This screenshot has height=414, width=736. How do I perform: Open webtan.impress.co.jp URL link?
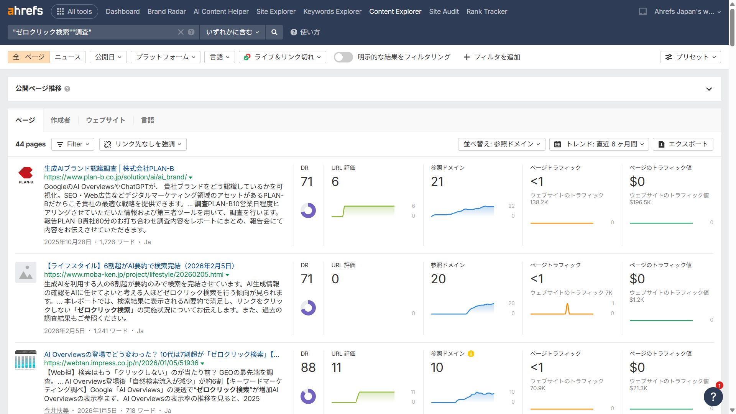pos(121,363)
